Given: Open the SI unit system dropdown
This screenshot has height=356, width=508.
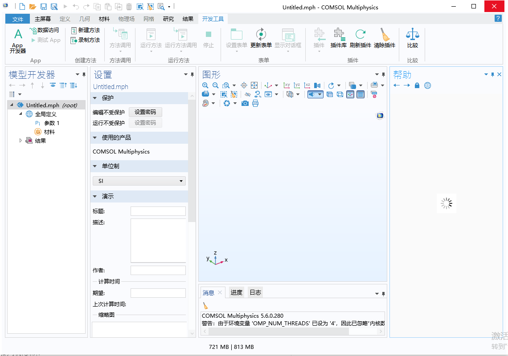Looking at the screenshot, I should tap(139, 181).
